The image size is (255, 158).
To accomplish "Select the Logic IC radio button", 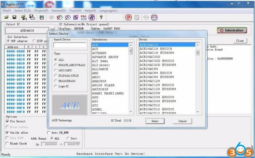I will 56,86.
